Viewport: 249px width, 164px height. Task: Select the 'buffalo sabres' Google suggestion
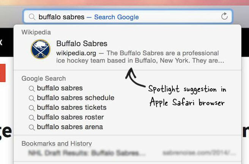60,88
